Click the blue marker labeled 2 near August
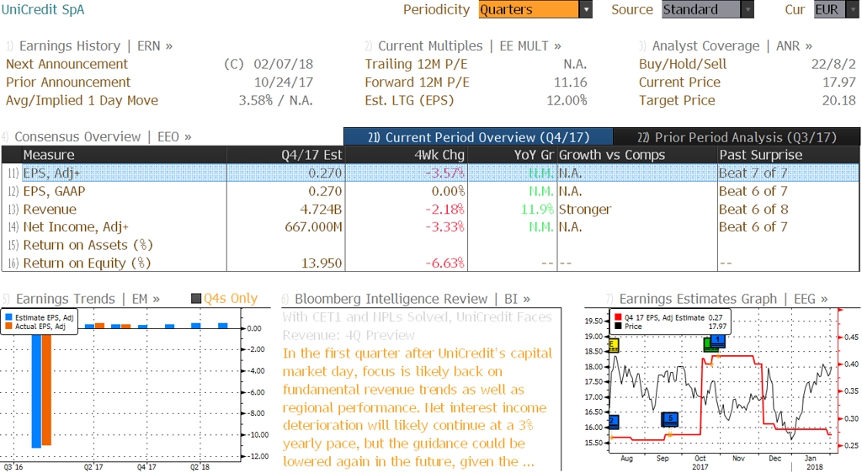 614,422
